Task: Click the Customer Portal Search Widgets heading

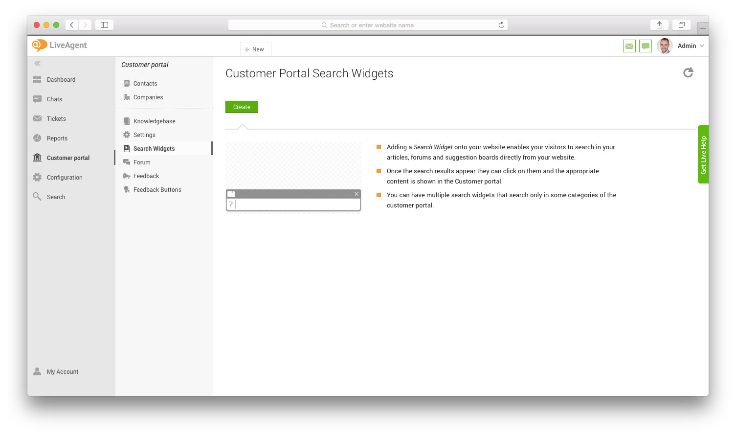Action: click(x=309, y=73)
